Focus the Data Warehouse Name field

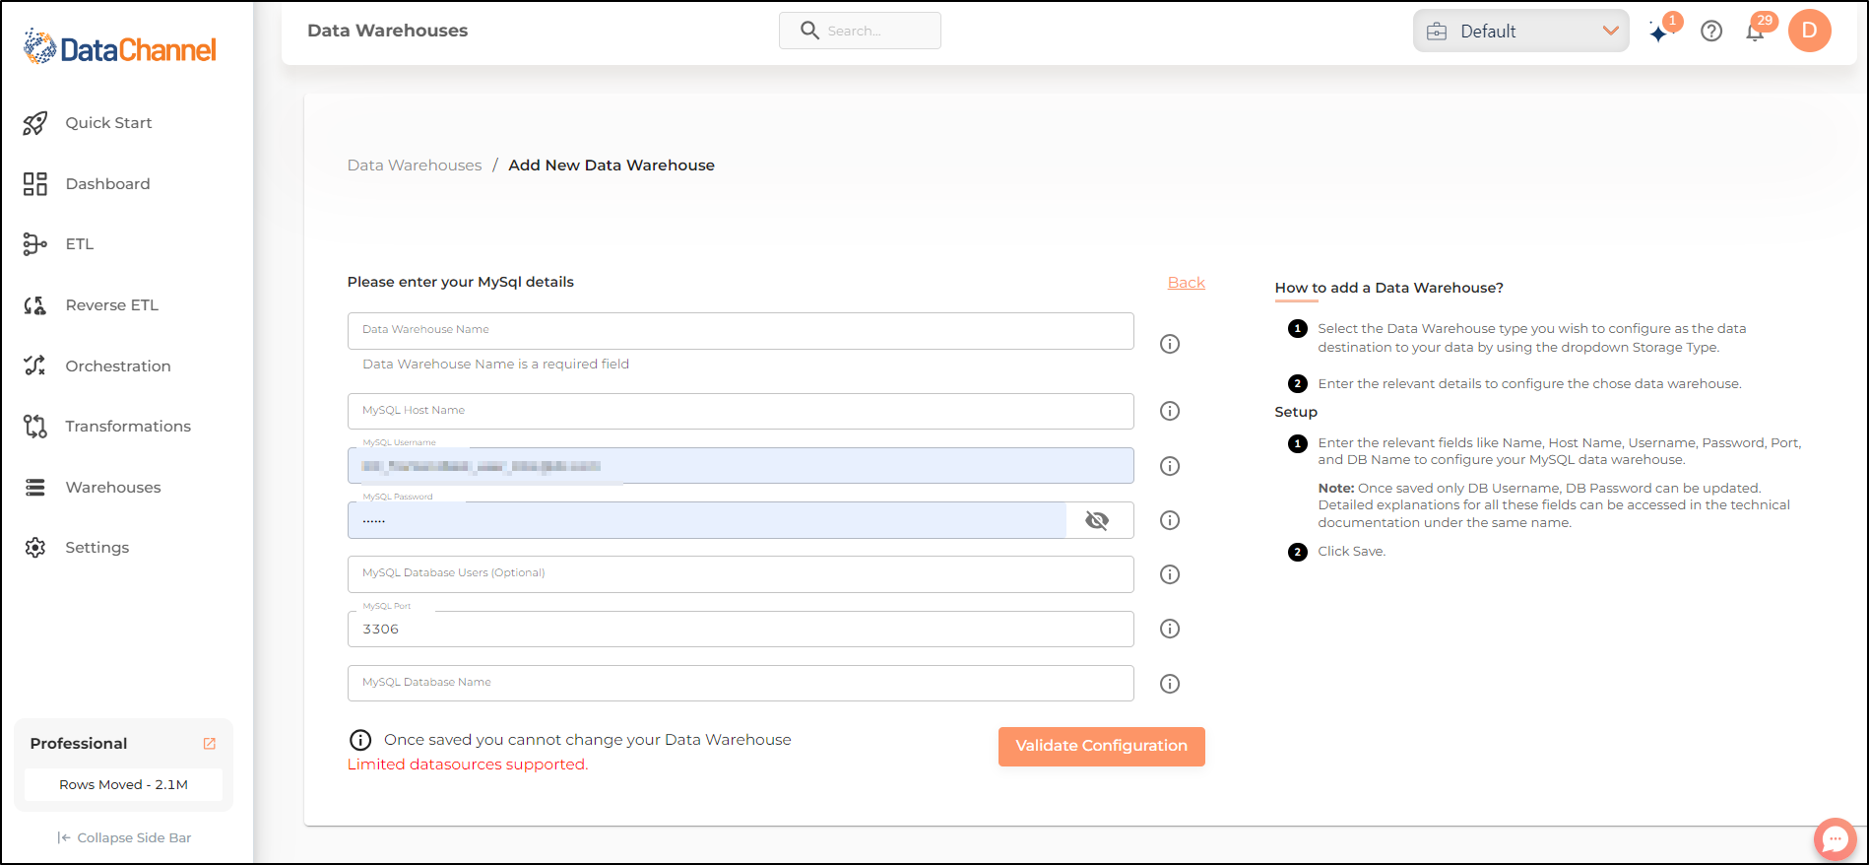point(741,331)
